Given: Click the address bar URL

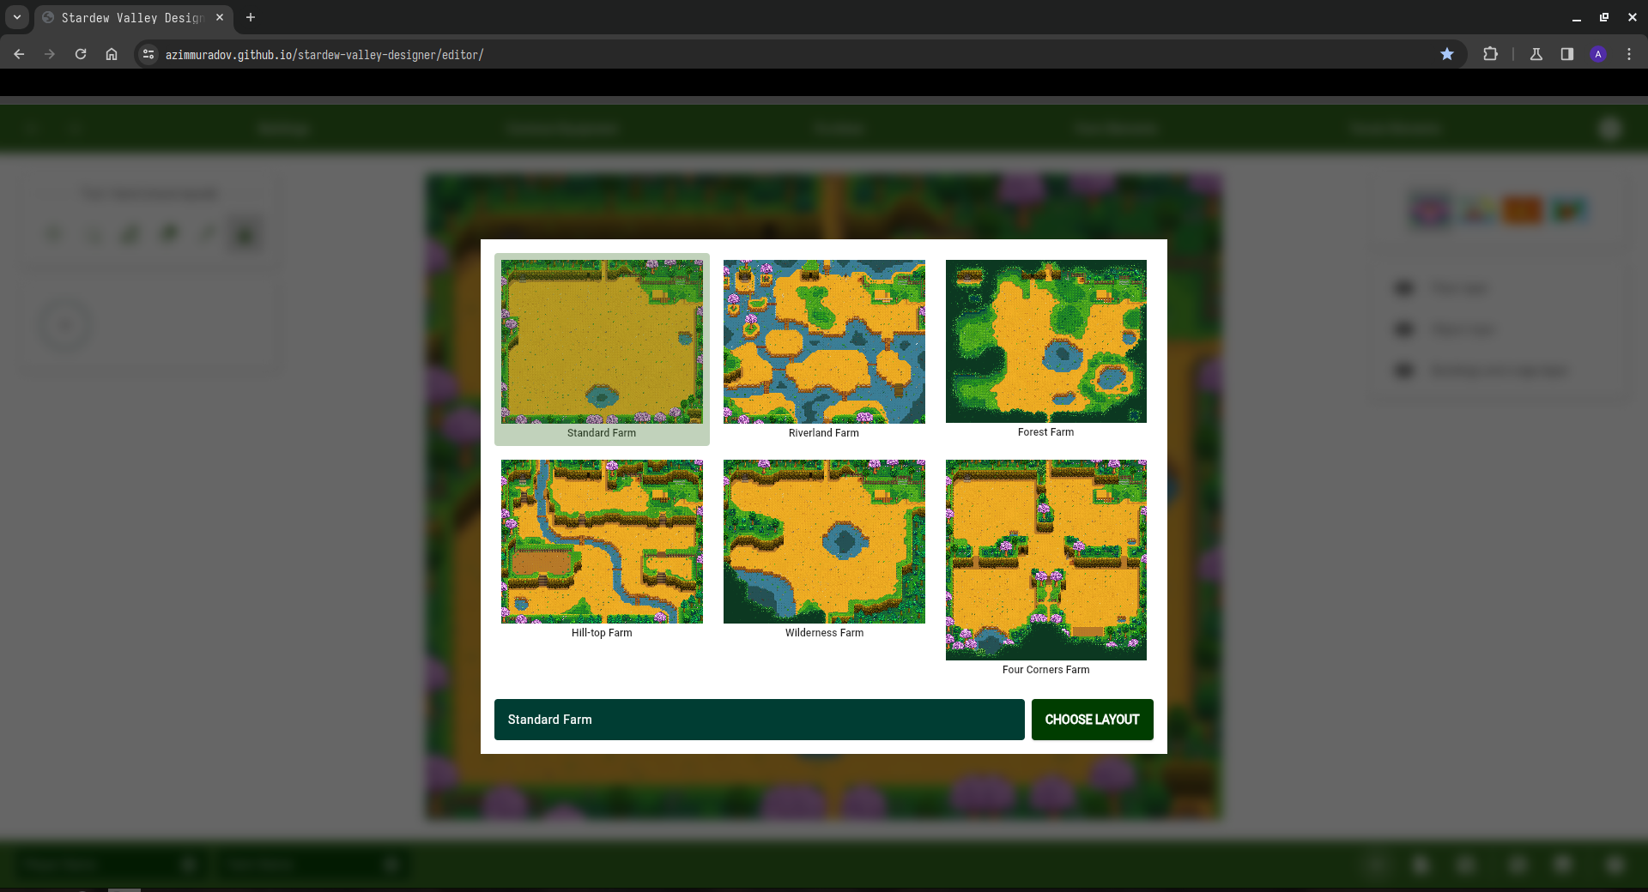Looking at the screenshot, I should click(324, 55).
